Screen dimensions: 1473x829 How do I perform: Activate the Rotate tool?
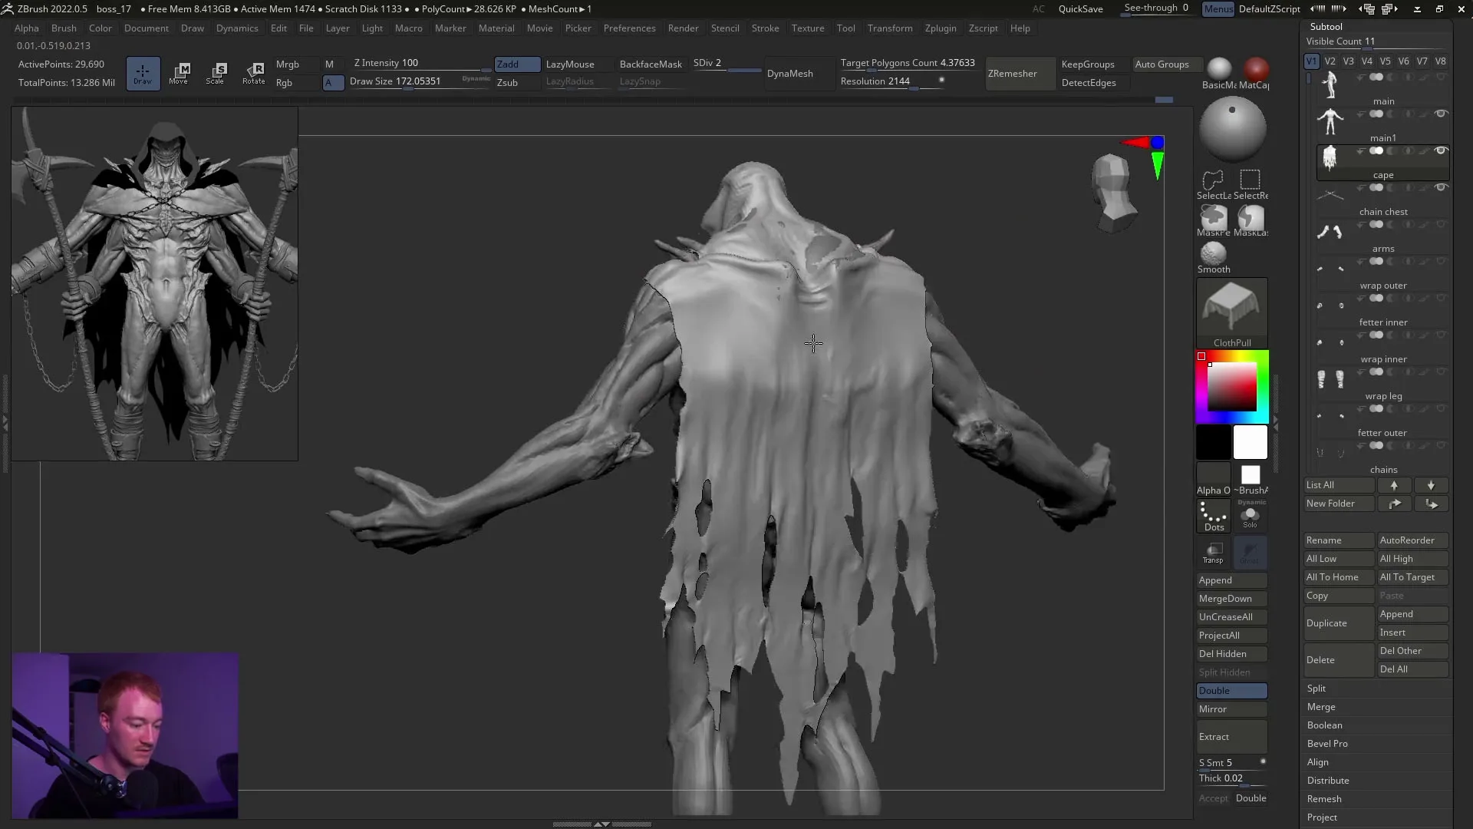coord(254,73)
